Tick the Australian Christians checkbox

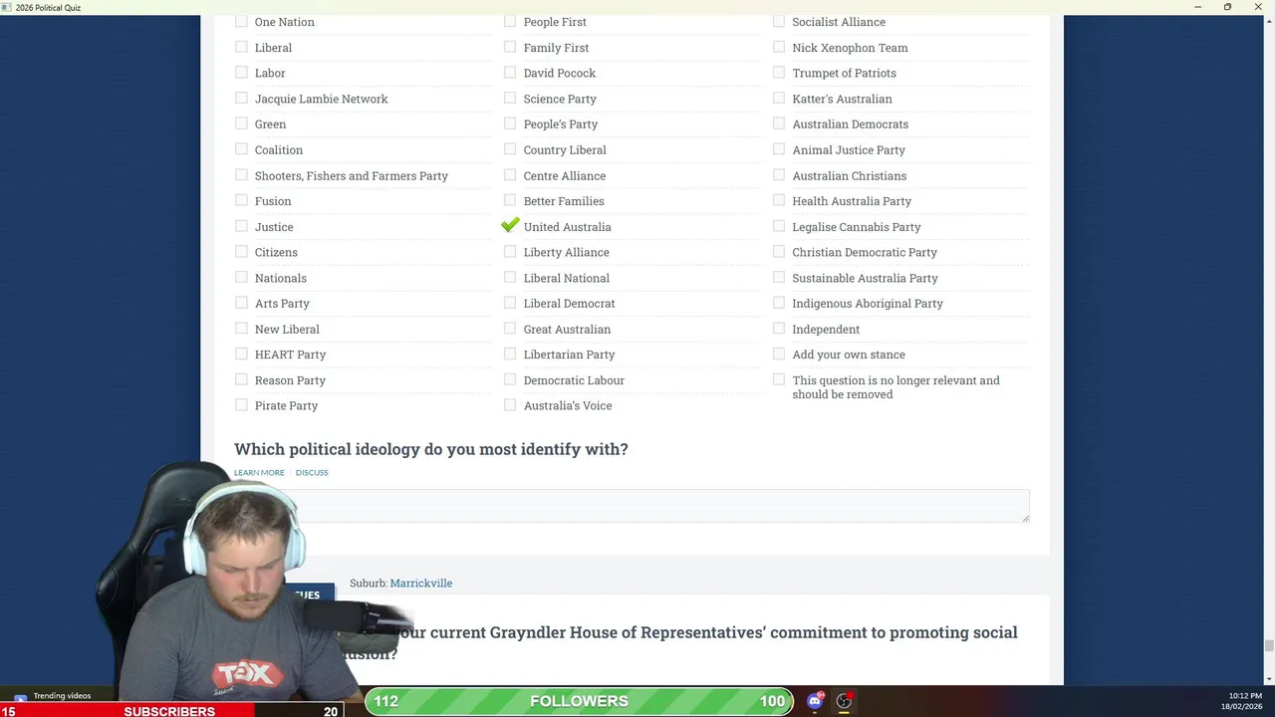[779, 175]
